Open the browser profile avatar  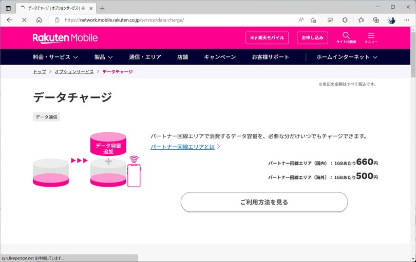tap(391, 20)
